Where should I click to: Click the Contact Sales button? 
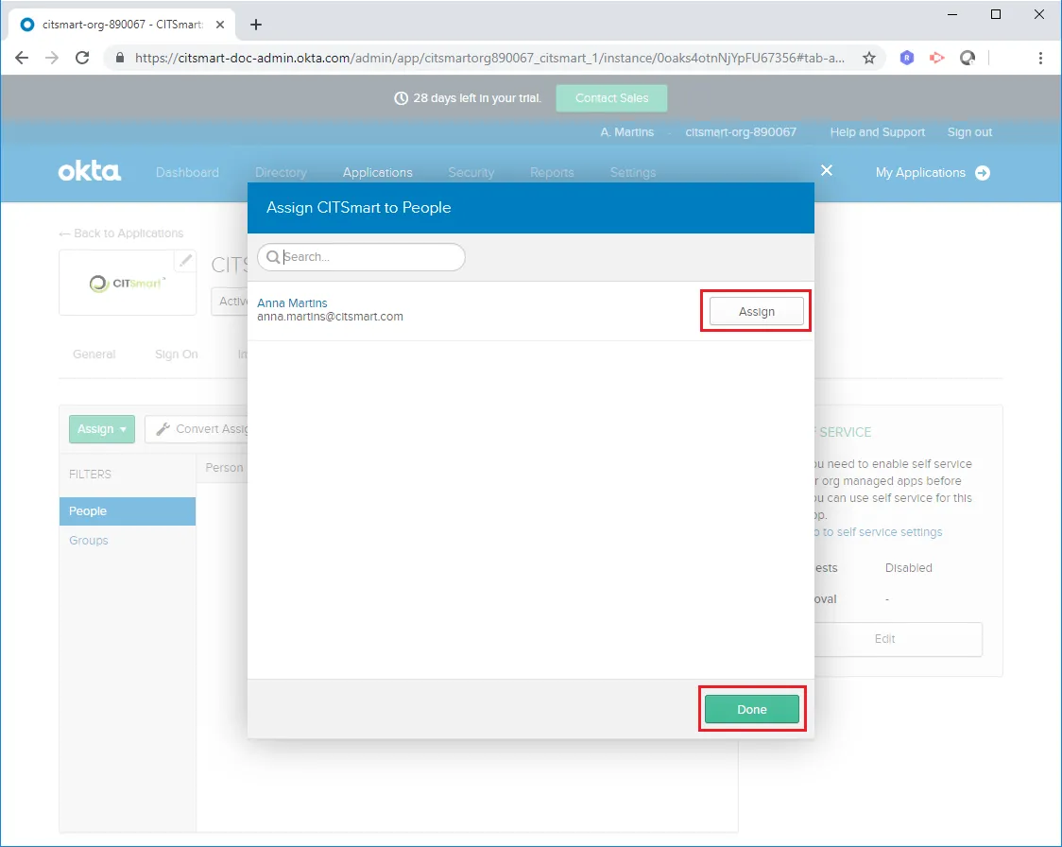coord(611,98)
